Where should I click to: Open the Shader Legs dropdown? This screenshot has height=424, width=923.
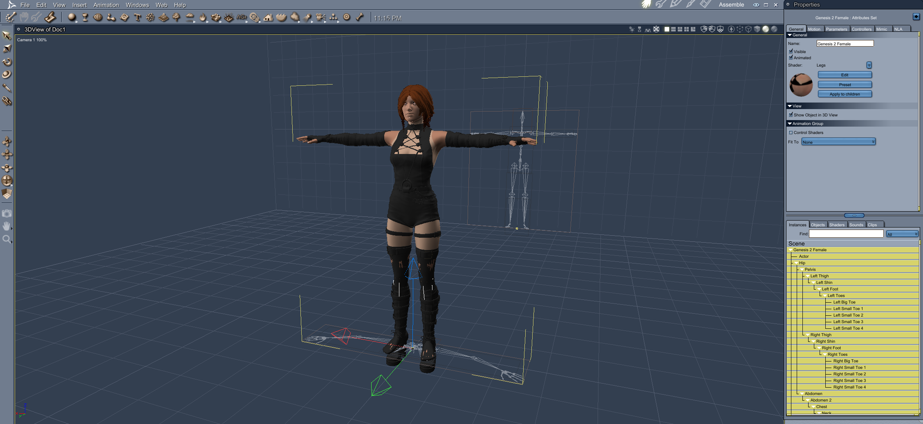pos(869,65)
